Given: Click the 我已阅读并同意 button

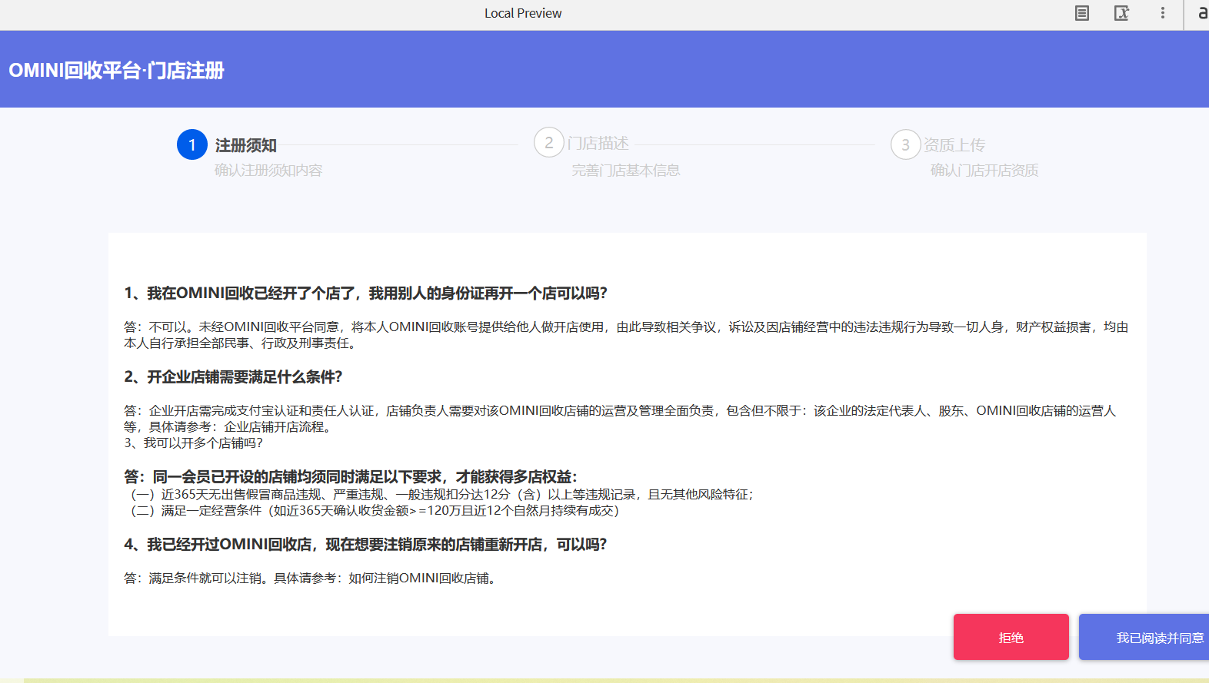Looking at the screenshot, I should (1144, 637).
